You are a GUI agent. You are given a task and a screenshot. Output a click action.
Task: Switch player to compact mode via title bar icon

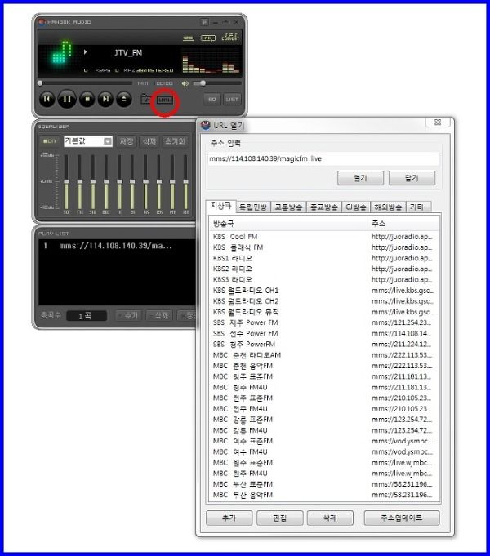[x=225, y=22]
